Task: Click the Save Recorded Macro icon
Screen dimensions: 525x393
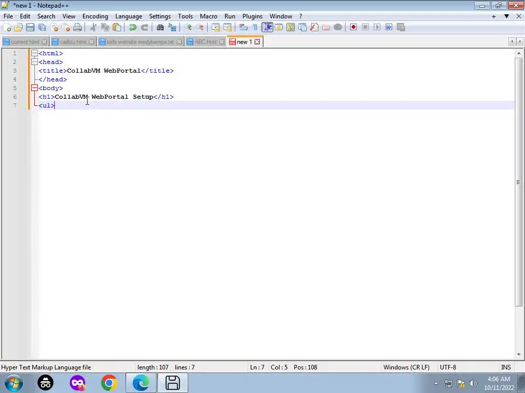Action: click(401, 28)
